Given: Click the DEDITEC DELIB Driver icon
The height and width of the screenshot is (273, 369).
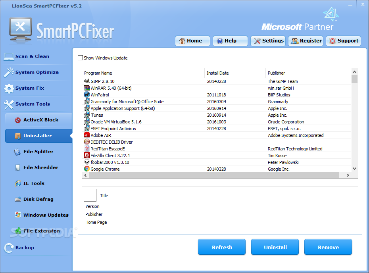Looking at the screenshot, I should click(x=87, y=142).
